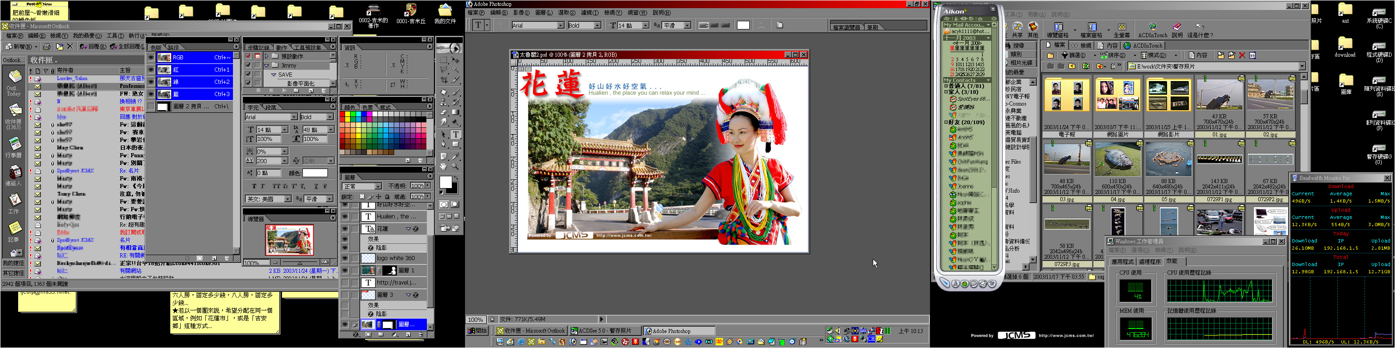The height and width of the screenshot is (348, 1395).
Task: Toggle visibility of Hualien text layer
Action: (x=344, y=216)
